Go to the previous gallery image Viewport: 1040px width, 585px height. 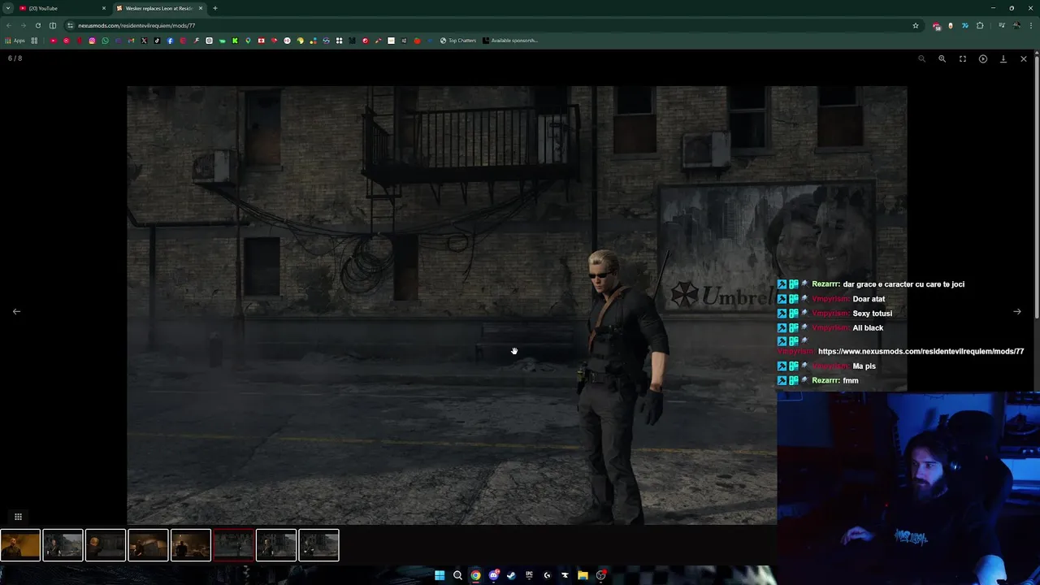point(16,311)
